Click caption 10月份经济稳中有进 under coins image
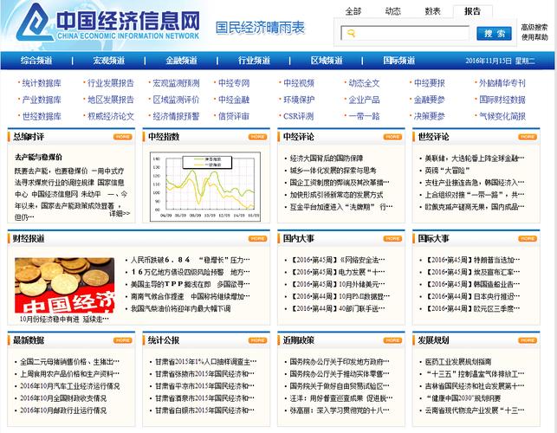This screenshot has width=557, height=433. (64, 319)
